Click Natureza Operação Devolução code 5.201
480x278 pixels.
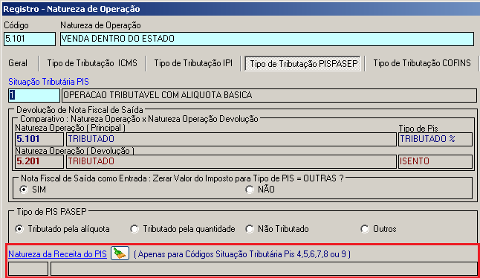[39, 161]
